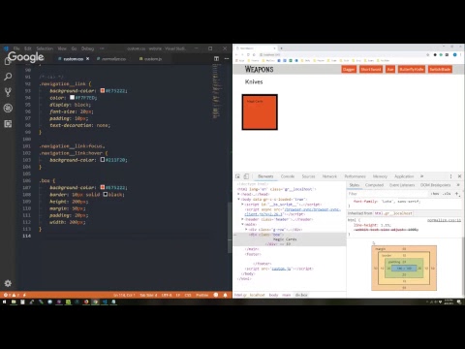This screenshot has width=465, height=349.
Task: Open the overflow ellipsis in VS Code menu bar
Action: point(102,48)
